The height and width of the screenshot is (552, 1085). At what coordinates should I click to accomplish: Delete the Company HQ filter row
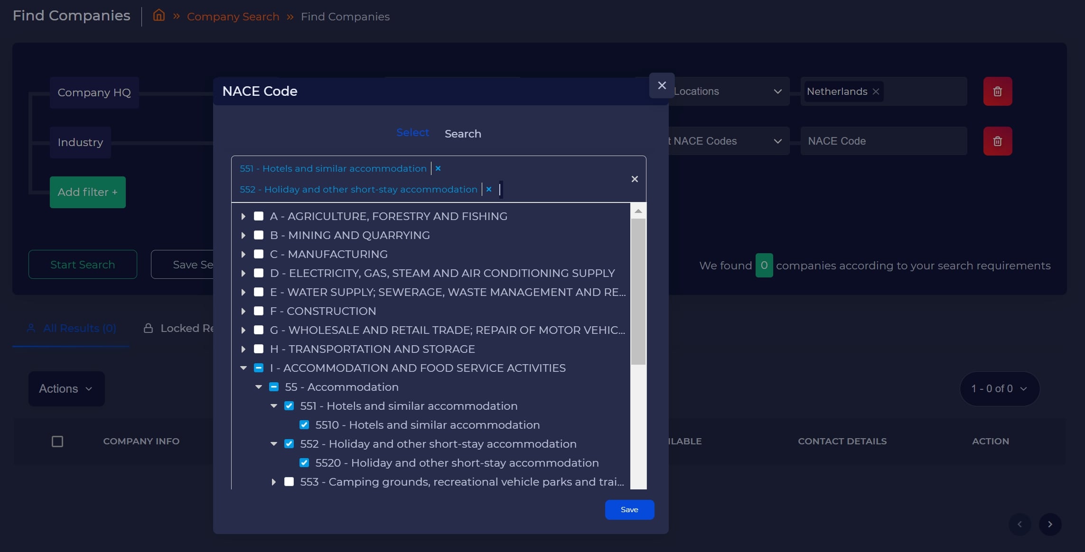[x=997, y=92]
